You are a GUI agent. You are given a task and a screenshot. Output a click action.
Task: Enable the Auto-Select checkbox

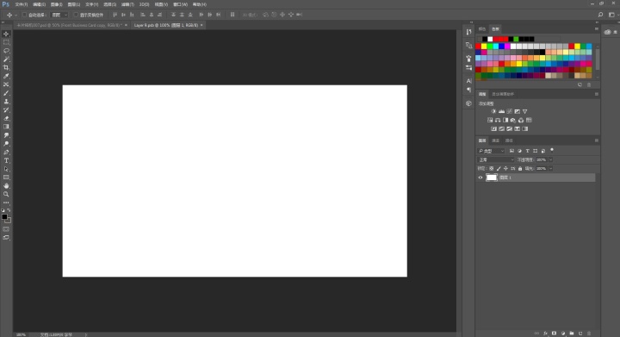tap(24, 15)
